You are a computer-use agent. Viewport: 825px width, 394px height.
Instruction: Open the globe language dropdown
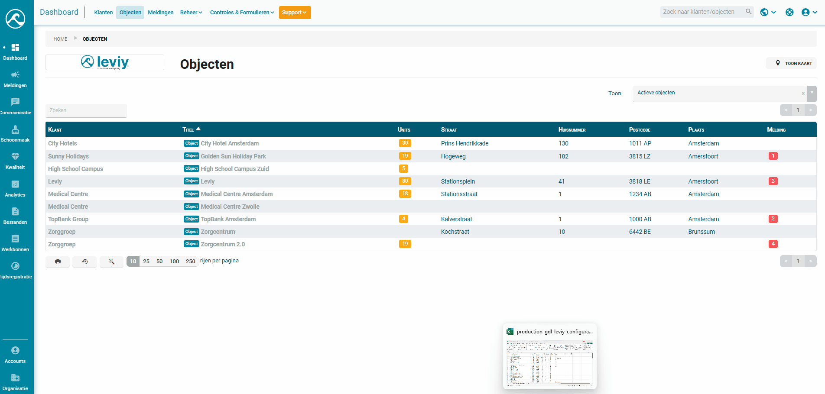(x=768, y=12)
